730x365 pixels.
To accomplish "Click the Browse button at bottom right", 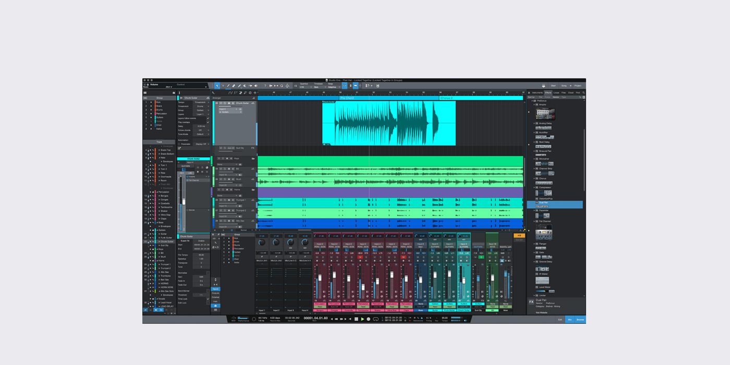I will pos(580,319).
